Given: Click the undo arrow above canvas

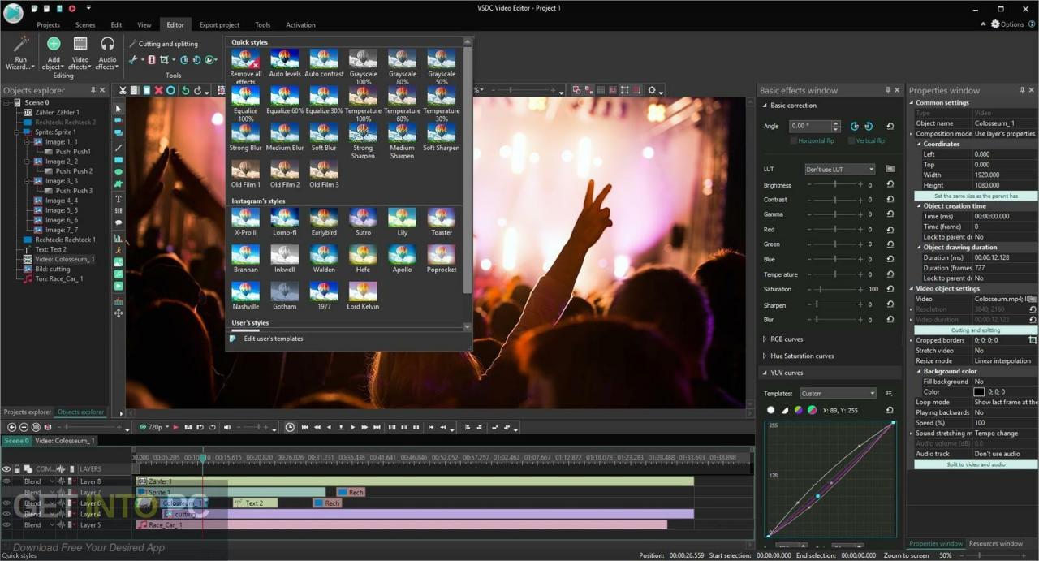Looking at the screenshot, I should (x=185, y=90).
